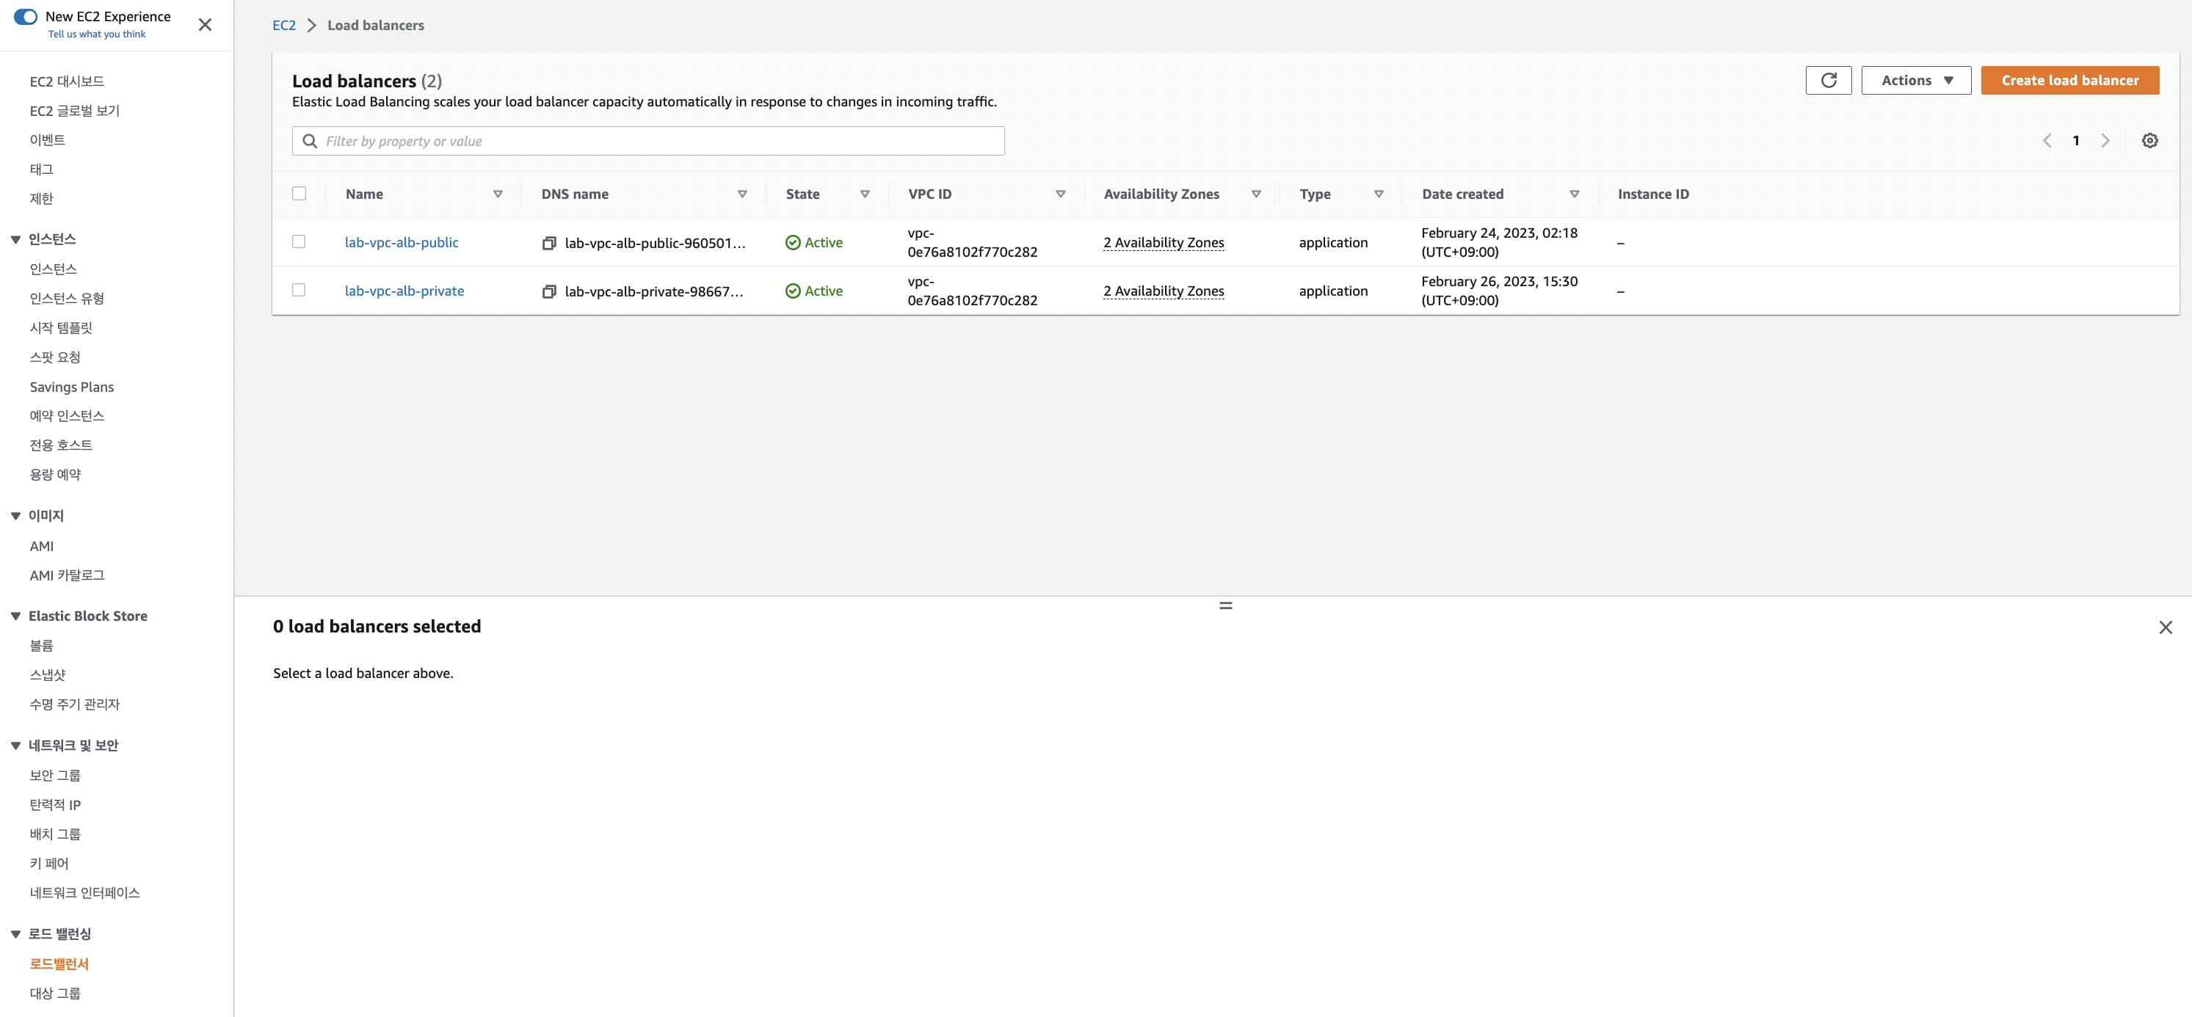Collapse the Elastic Block Store section
The image size is (2192, 1017).
point(15,616)
